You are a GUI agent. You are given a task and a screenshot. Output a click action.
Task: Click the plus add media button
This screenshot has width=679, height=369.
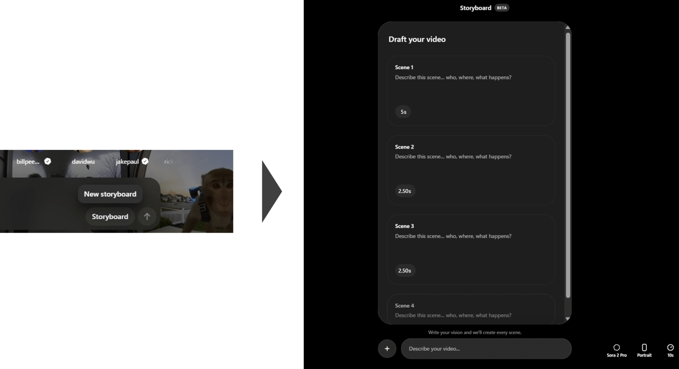coord(387,348)
